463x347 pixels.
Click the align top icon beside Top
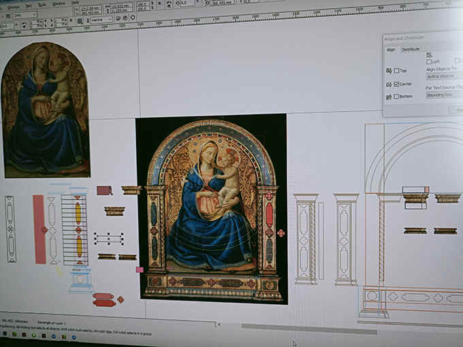[389, 71]
